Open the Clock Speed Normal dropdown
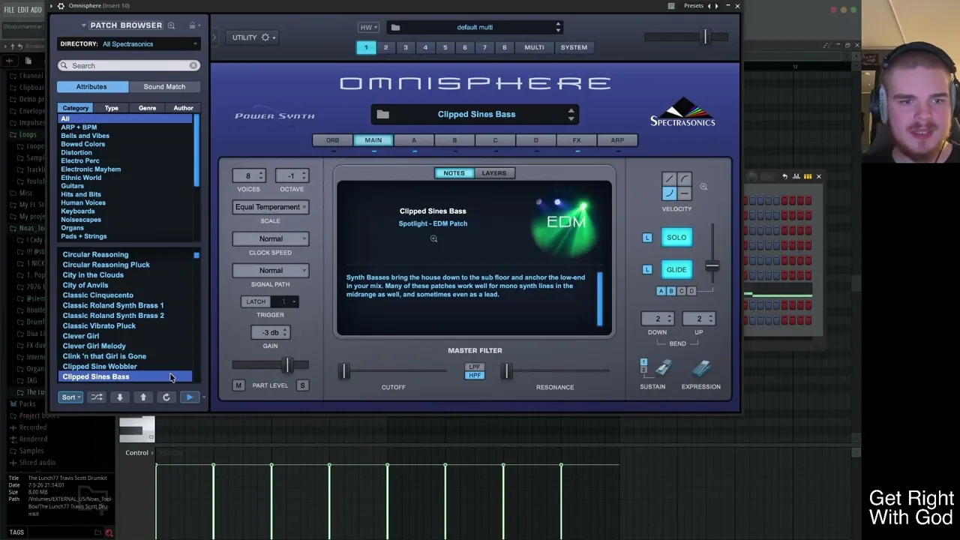Viewport: 960px width, 540px height. pyautogui.click(x=270, y=238)
